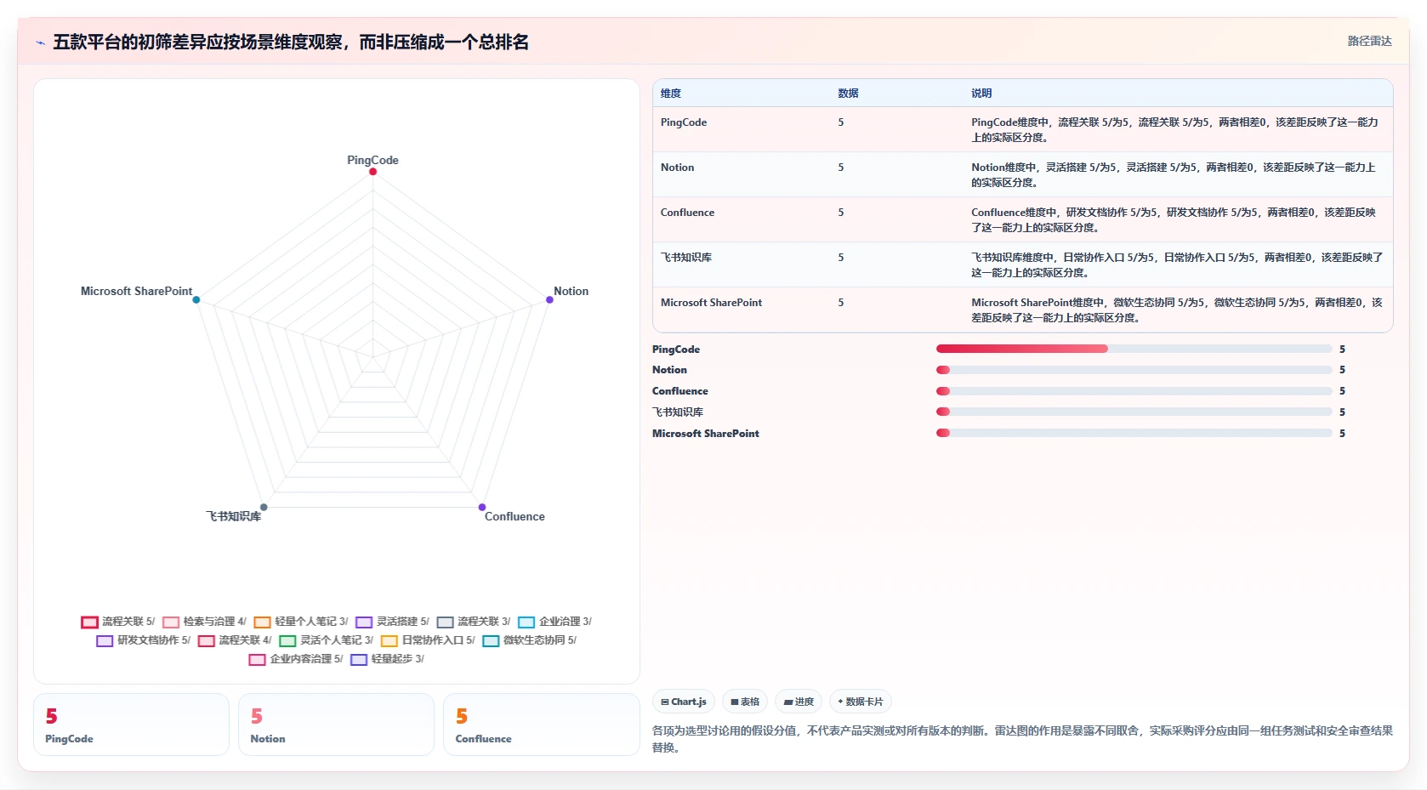This screenshot has width=1427, height=790.
Task: Click the Microsoft SharePoint progress list label
Action: (706, 434)
